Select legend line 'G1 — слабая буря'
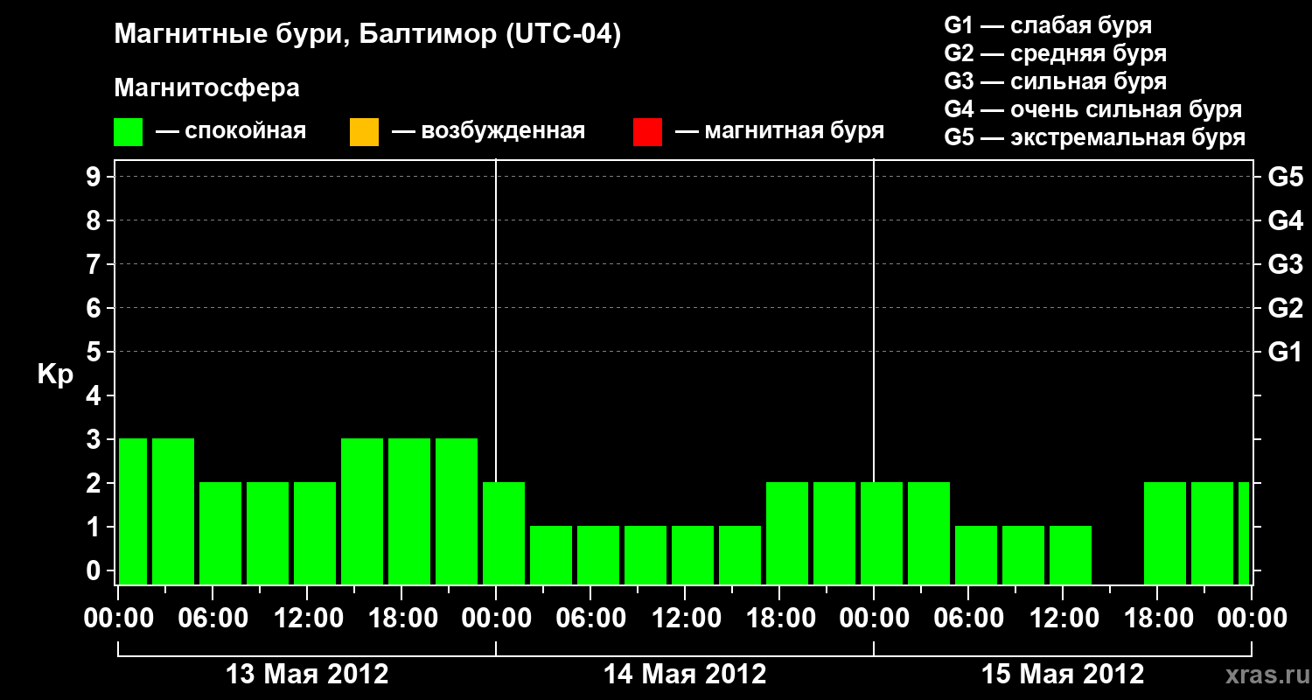 click(1048, 25)
